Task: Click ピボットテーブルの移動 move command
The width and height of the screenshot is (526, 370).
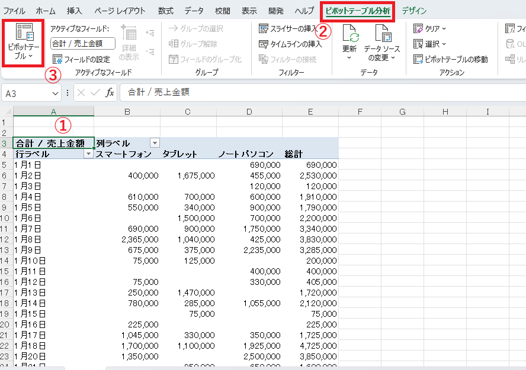Action: click(451, 59)
